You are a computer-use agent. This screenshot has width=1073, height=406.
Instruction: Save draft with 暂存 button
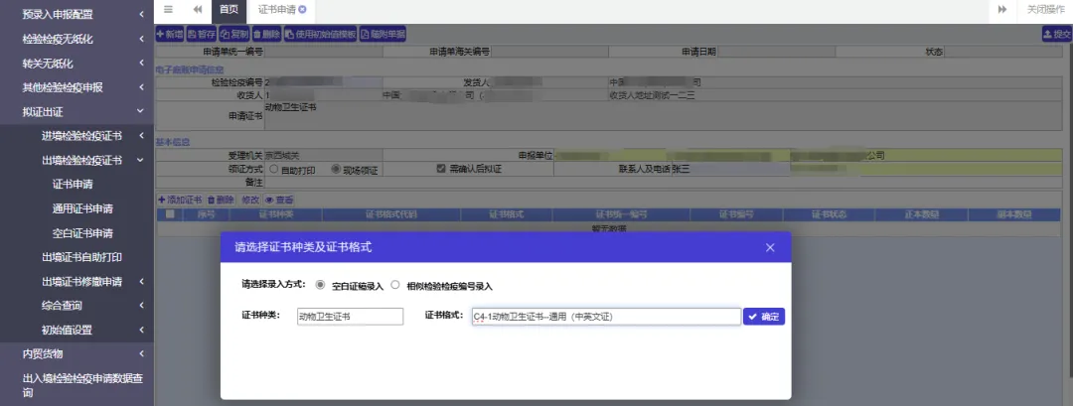(202, 34)
